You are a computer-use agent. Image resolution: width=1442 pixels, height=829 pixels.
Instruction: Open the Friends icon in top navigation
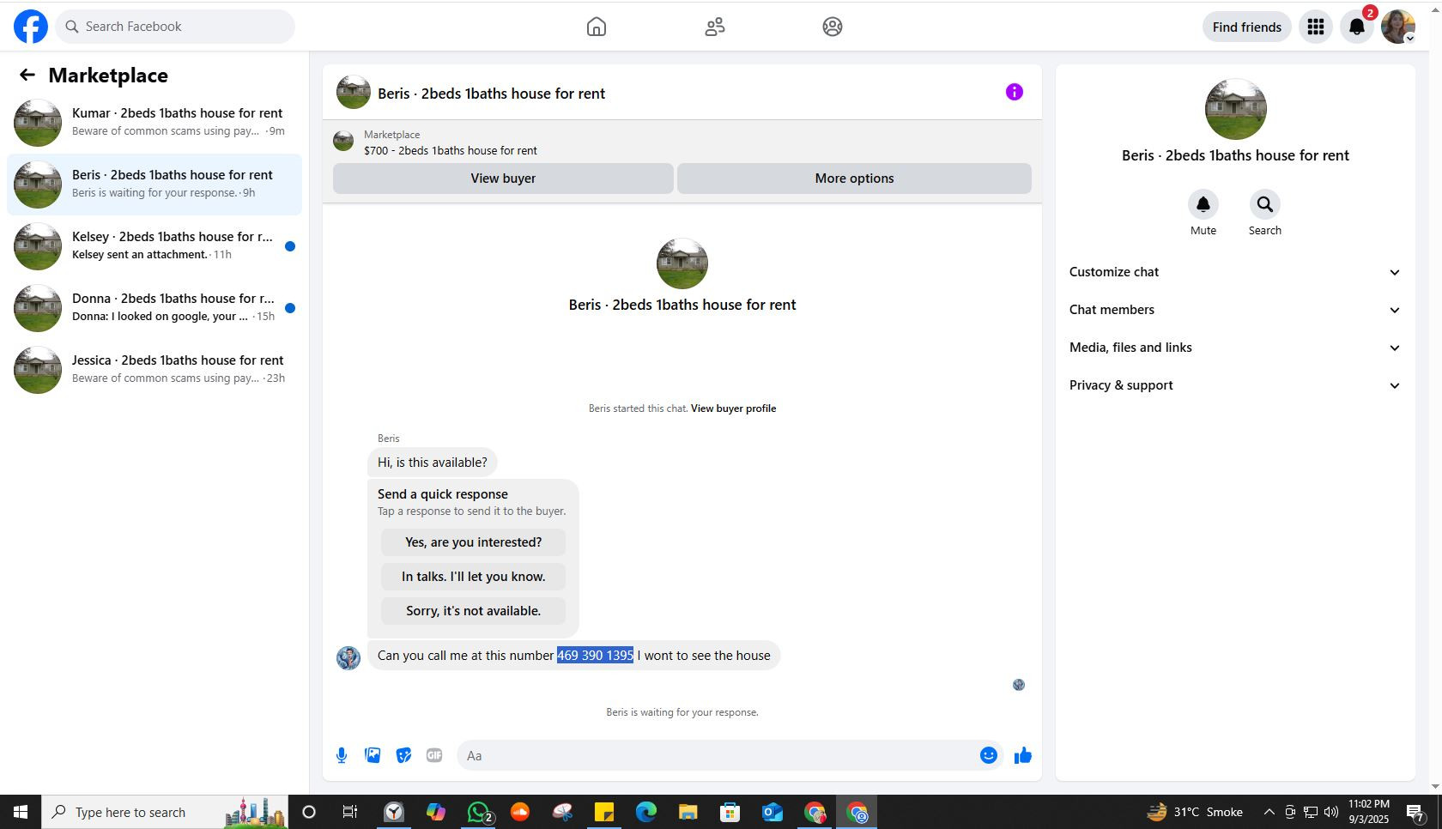coord(715,27)
